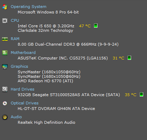Click the CPU chip icon

(x=5, y=21)
